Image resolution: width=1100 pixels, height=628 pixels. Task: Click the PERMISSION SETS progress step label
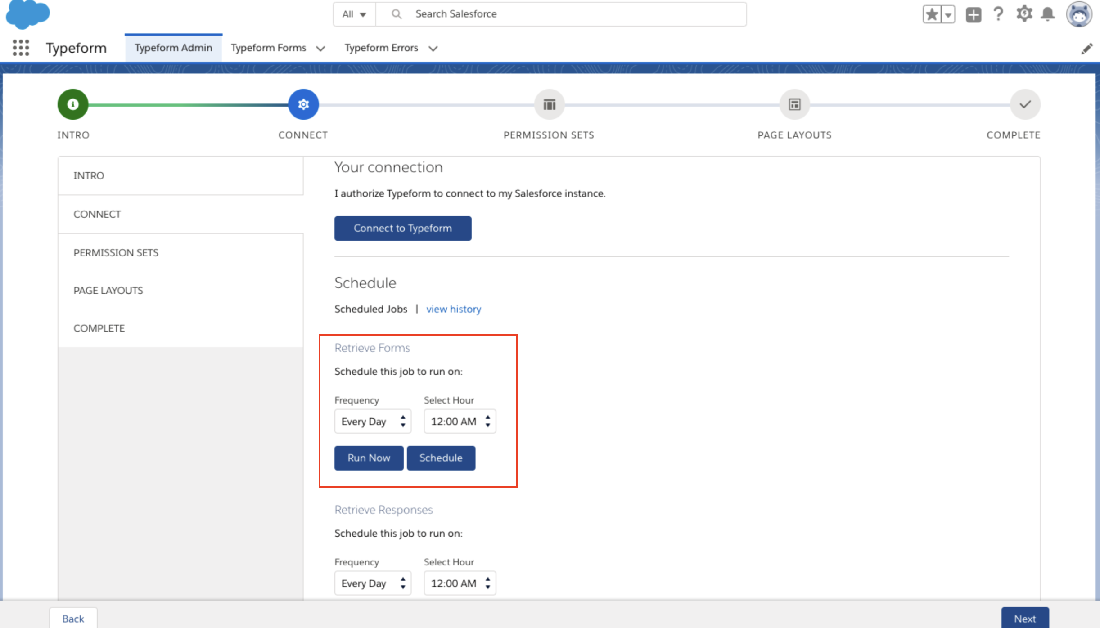549,135
